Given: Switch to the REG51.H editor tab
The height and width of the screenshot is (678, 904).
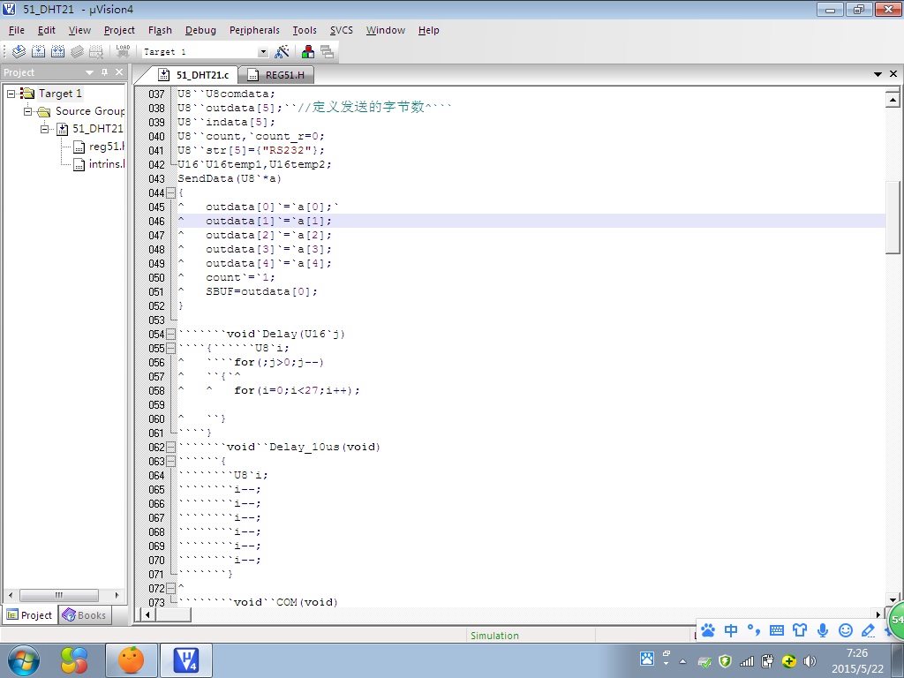Looking at the screenshot, I should pyautogui.click(x=276, y=75).
